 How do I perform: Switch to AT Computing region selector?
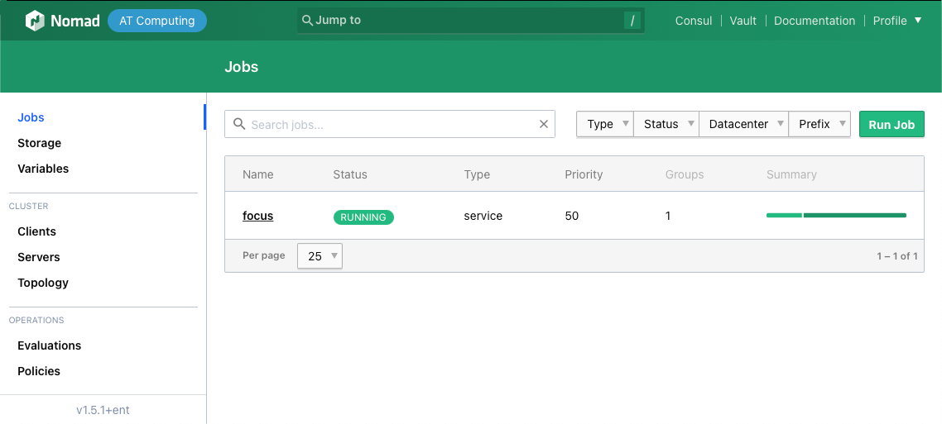157,21
